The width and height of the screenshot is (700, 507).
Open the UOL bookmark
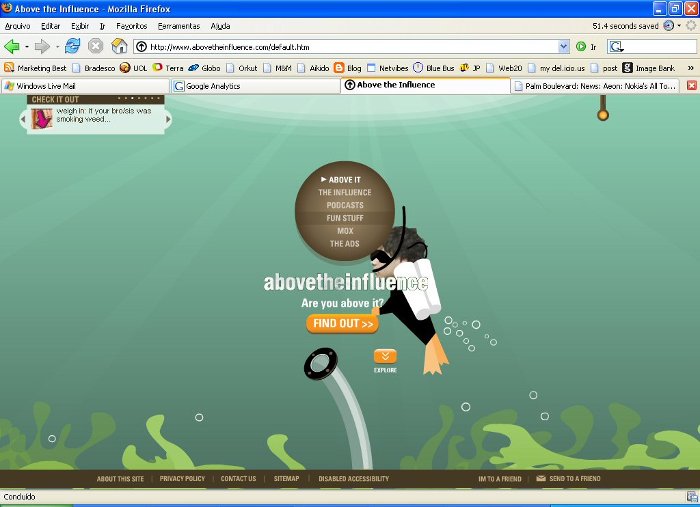tap(133, 68)
